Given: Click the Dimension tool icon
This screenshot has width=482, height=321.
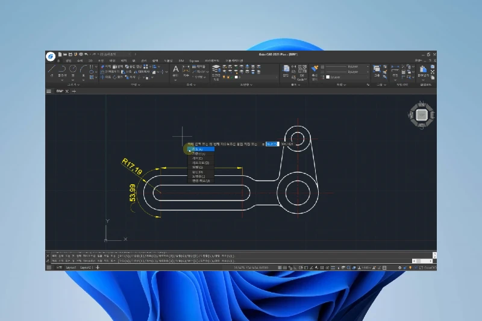Looking at the screenshot, I should [186, 70].
